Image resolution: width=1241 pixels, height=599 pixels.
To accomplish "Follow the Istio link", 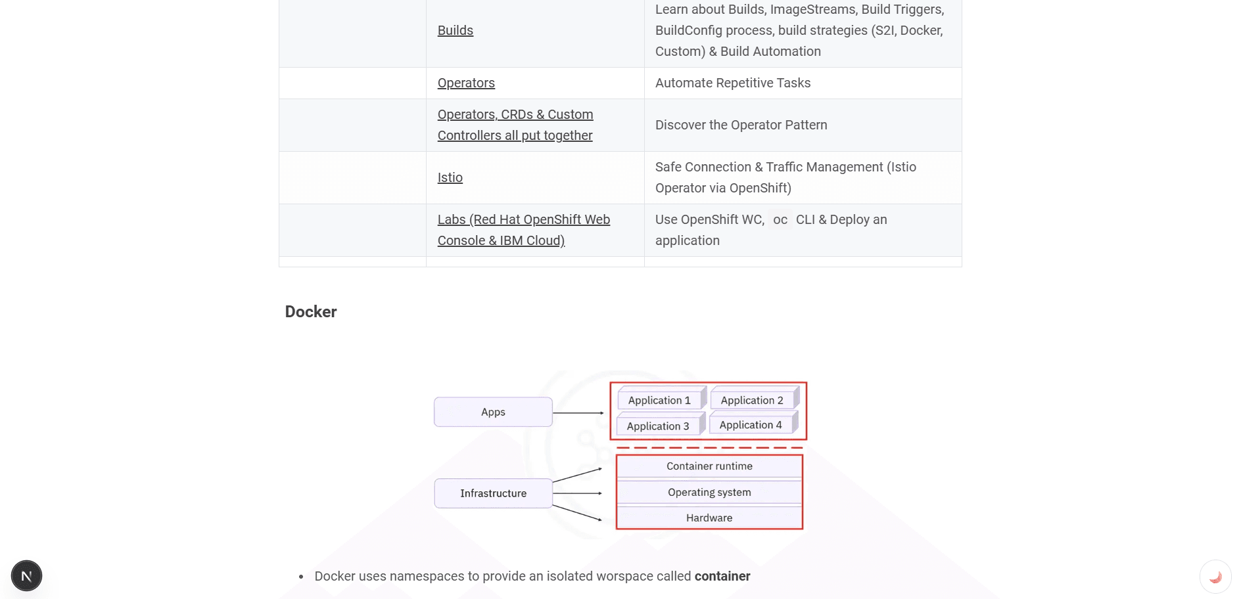I will 450,177.
